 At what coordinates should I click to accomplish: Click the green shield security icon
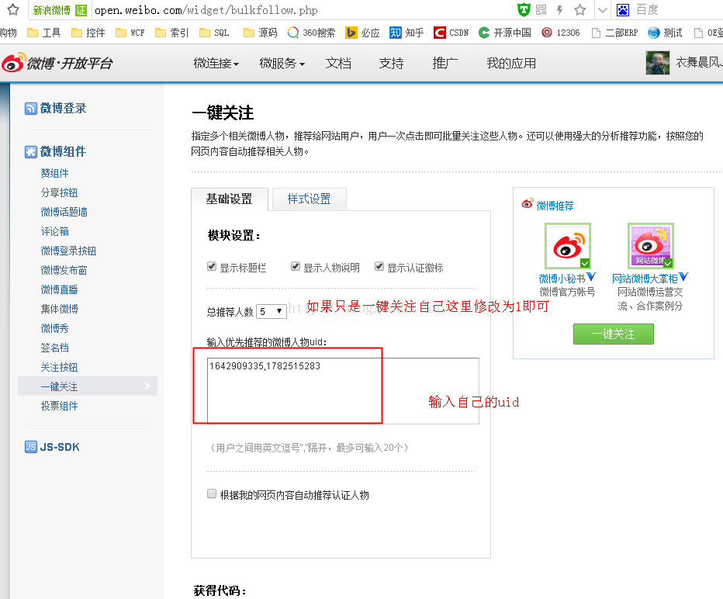(x=524, y=9)
